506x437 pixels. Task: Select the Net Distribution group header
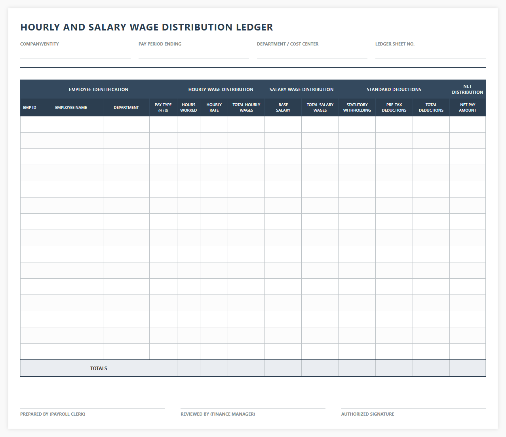tap(468, 89)
